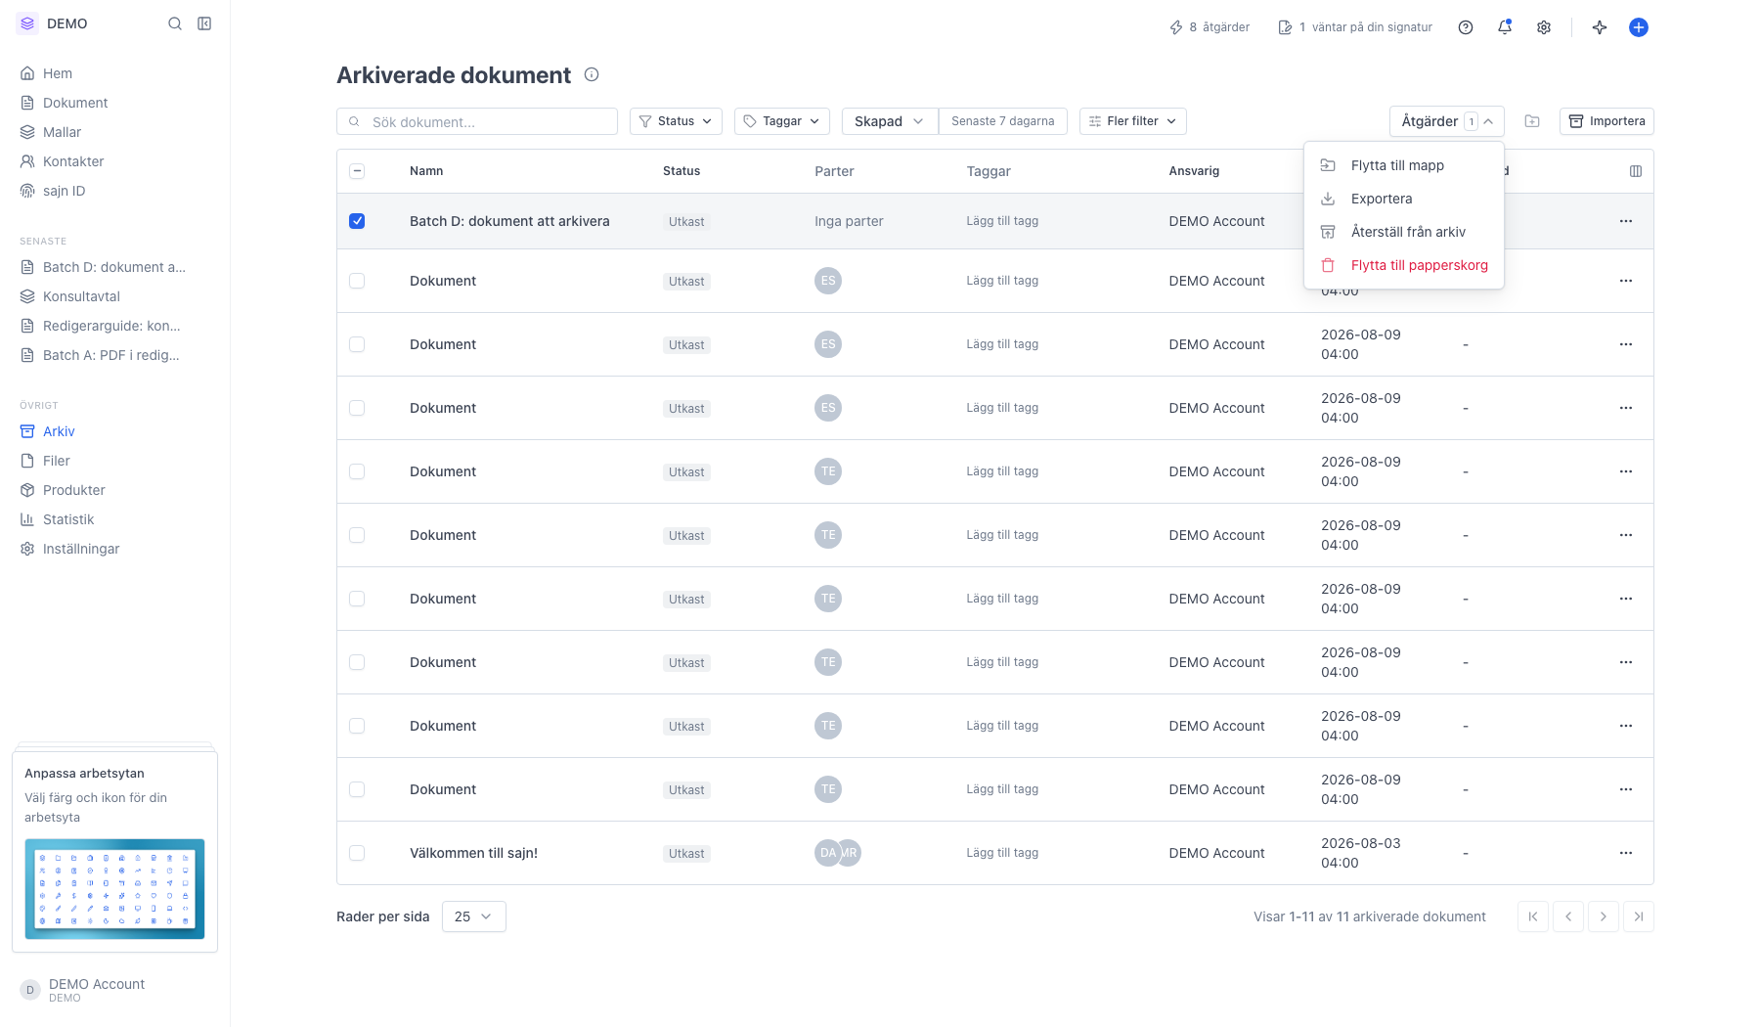Open more options for Batch D row
1760x1027 pixels.
[1626, 221]
